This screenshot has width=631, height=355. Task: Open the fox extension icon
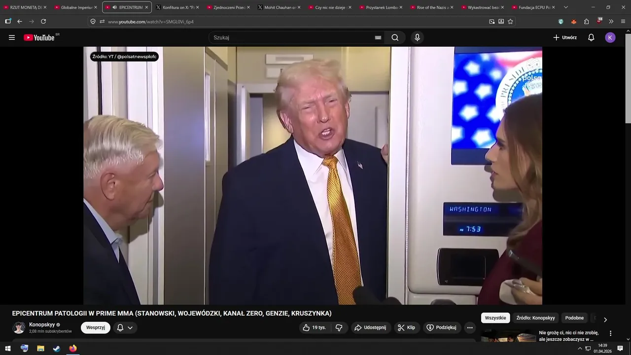tap(574, 21)
